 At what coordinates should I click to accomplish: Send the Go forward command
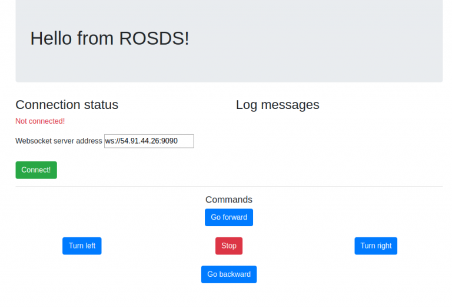[229, 217]
